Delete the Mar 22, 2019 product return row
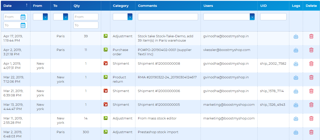 pos(311,77)
